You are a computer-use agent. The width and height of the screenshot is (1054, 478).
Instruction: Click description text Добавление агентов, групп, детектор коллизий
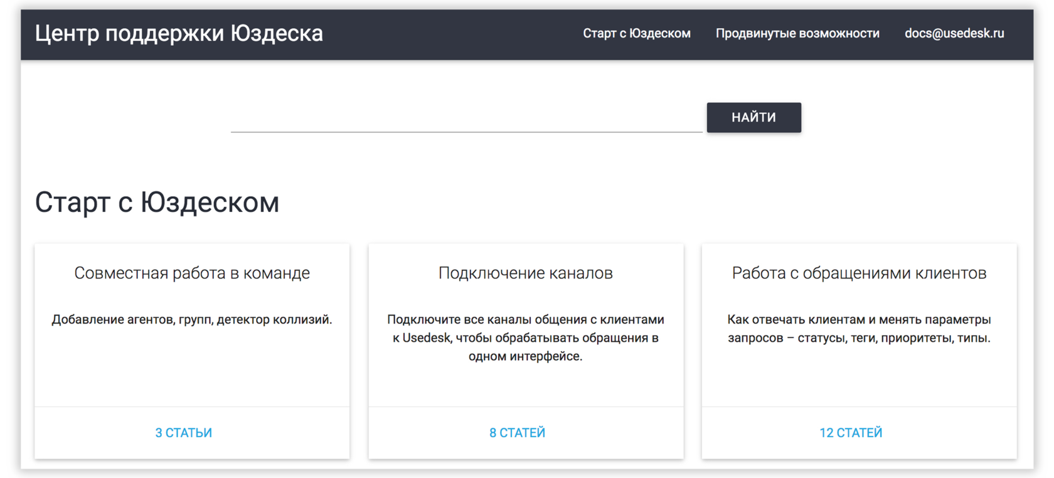(192, 319)
